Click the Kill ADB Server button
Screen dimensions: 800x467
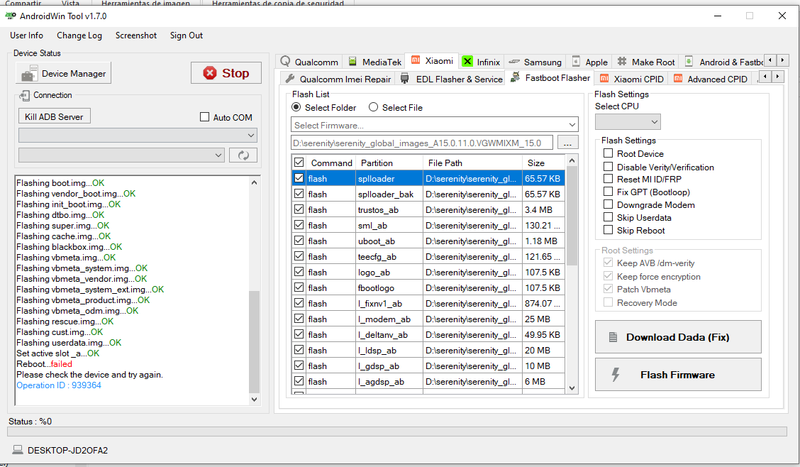(54, 116)
